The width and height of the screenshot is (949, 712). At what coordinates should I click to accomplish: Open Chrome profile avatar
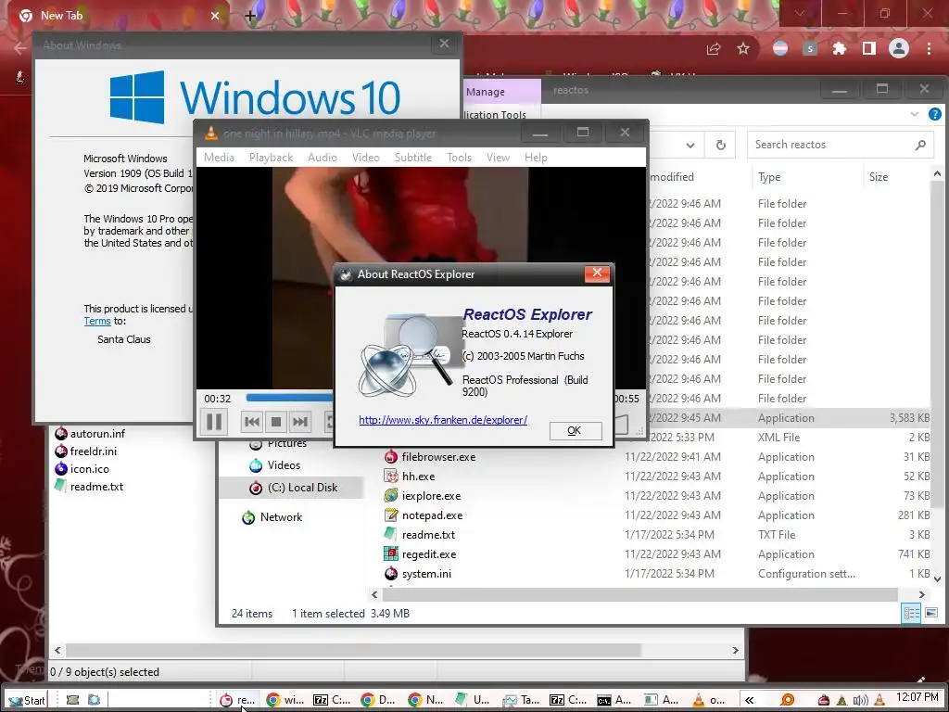(x=899, y=48)
